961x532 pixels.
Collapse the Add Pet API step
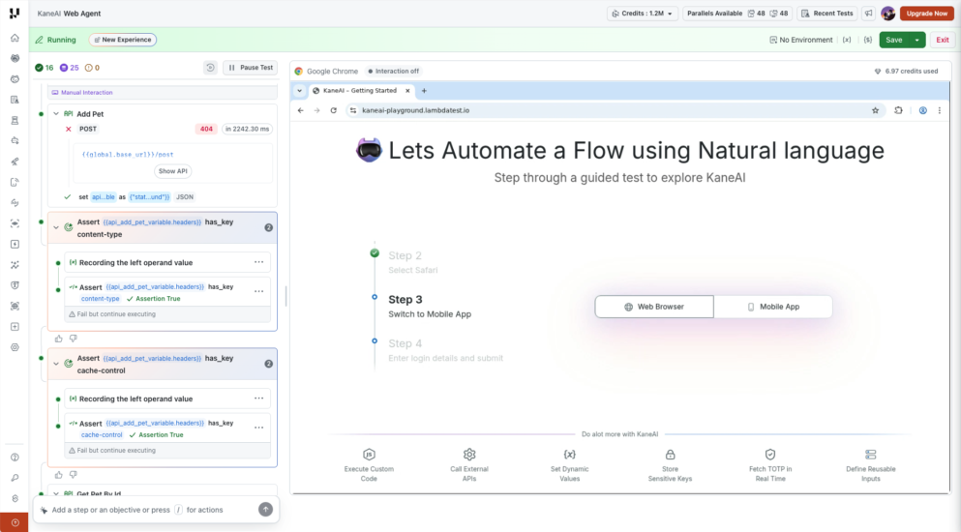(x=56, y=114)
